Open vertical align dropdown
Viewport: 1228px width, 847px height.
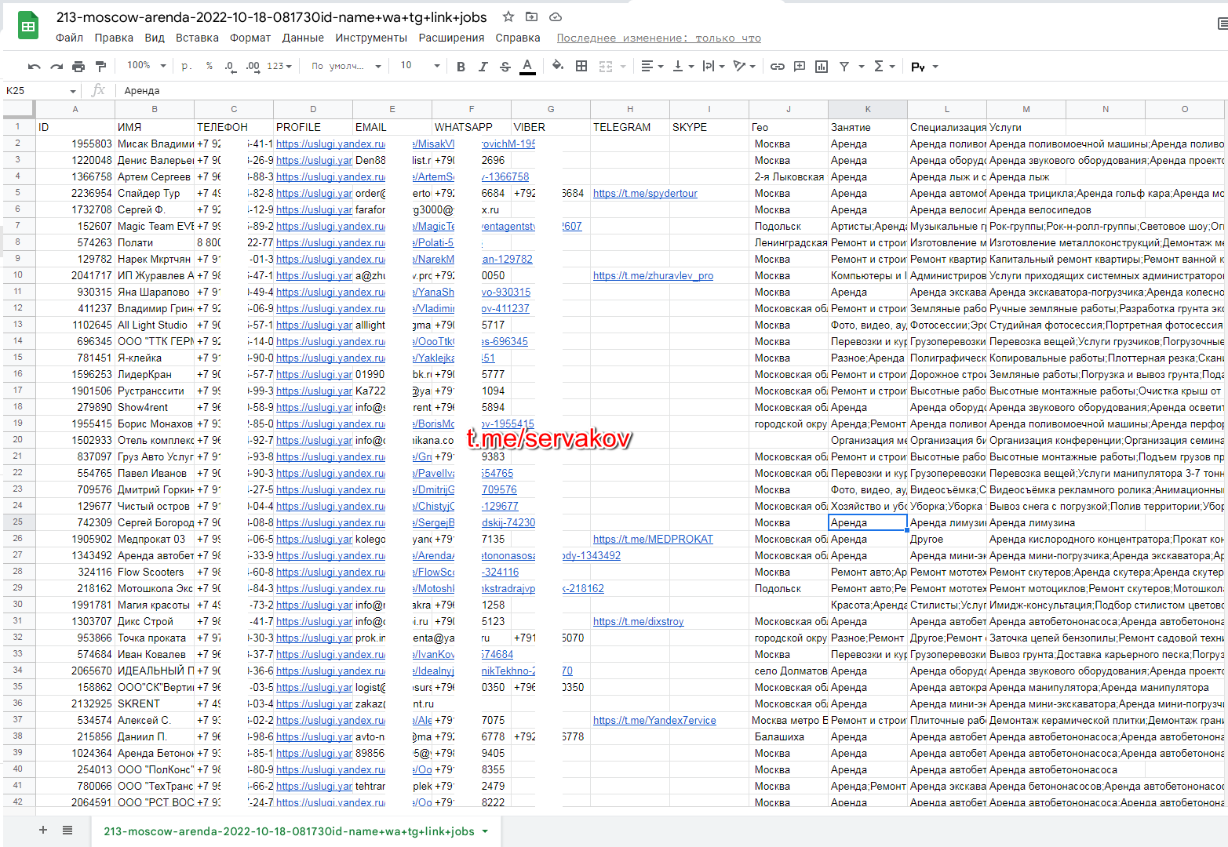[683, 66]
